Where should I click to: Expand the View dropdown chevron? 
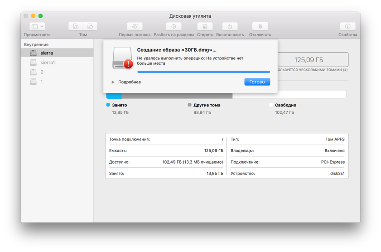tap(42, 26)
